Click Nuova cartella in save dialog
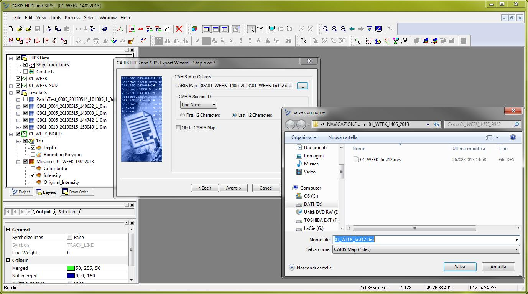Viewport: 528px width, 294px height. (x=342, y=137)
